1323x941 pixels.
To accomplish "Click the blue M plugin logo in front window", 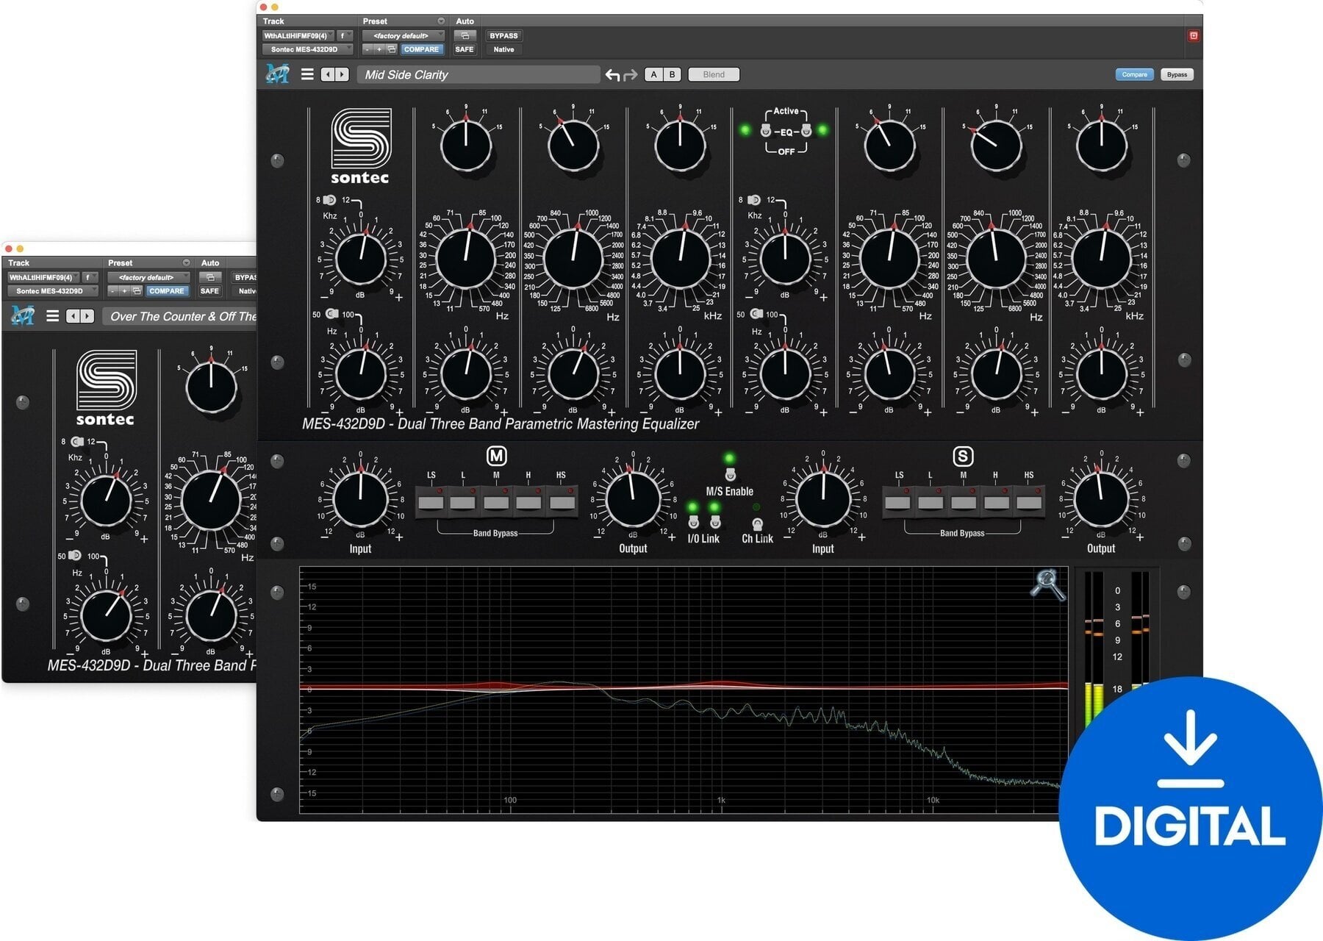I will [277, 74].
